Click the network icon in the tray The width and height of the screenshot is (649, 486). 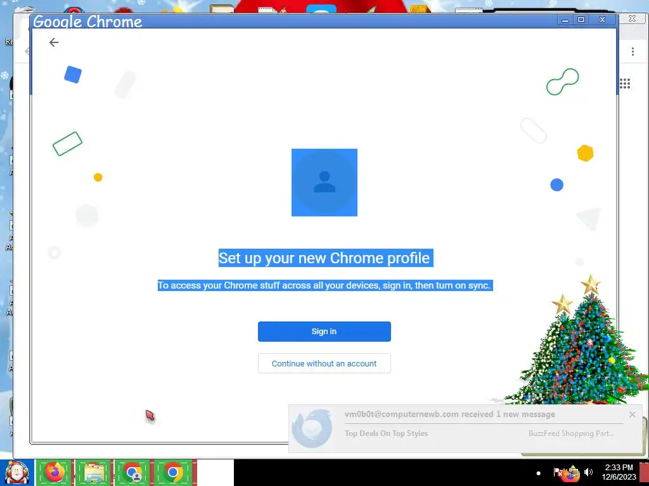573,472
